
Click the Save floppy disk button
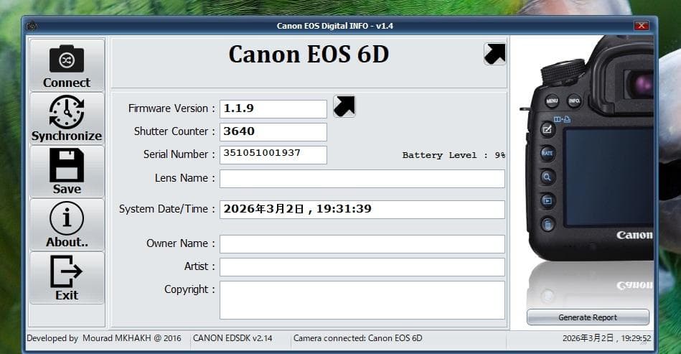pos(67,172)
